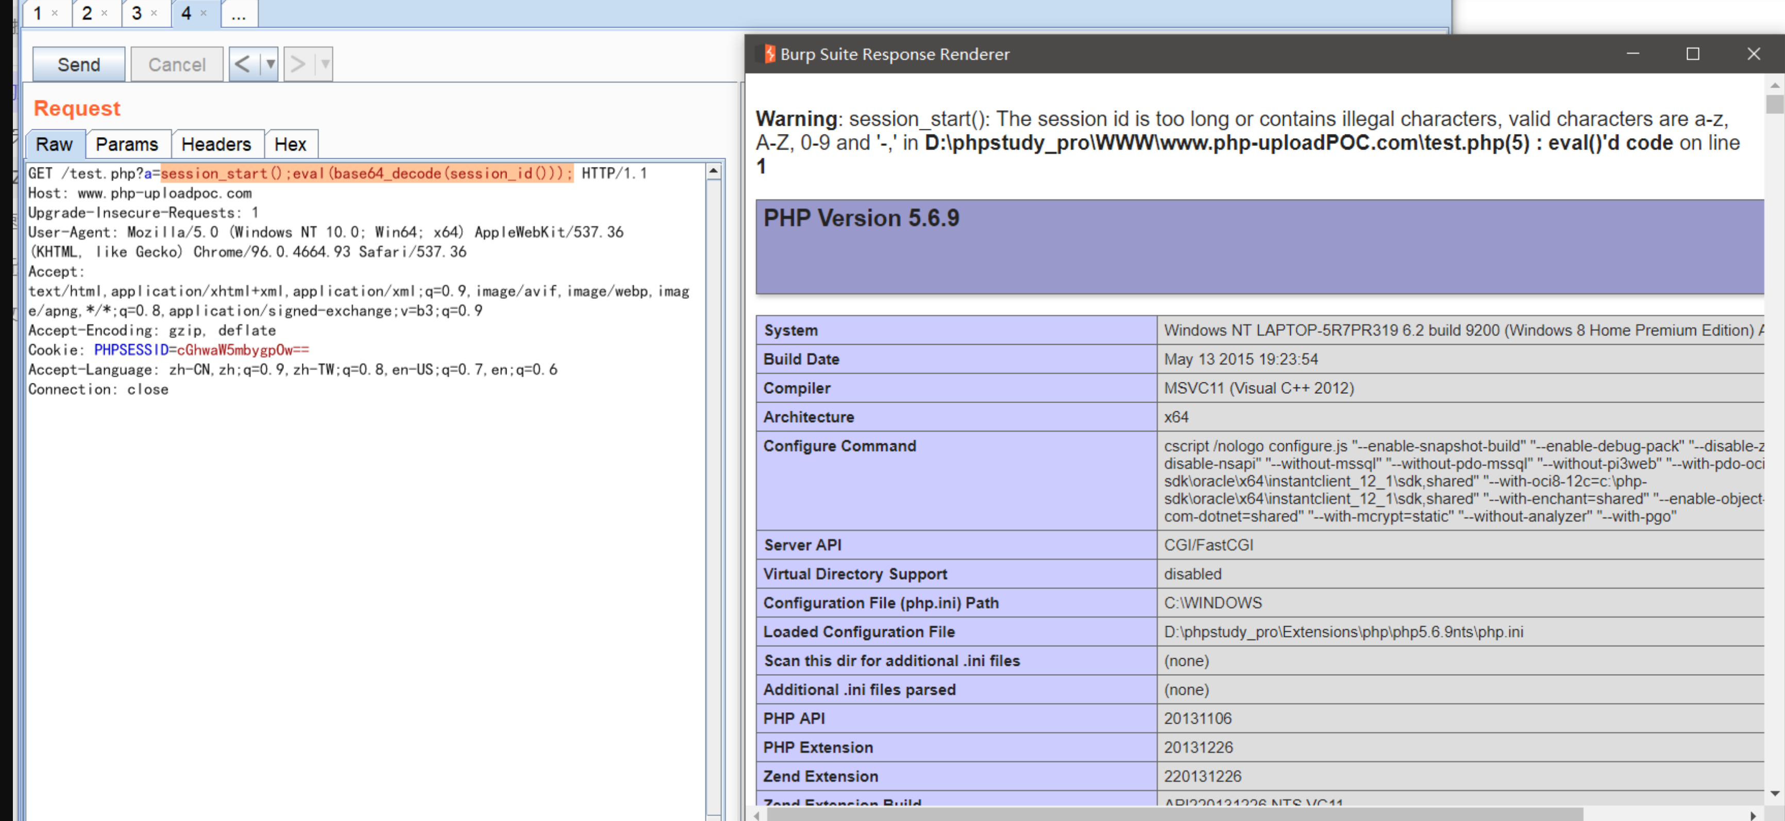The width and height of the screenshot is (1785, 821).
Task: Click the request editor scroll-up arrow
Action: pyautogui.click(x=713, y=171)
